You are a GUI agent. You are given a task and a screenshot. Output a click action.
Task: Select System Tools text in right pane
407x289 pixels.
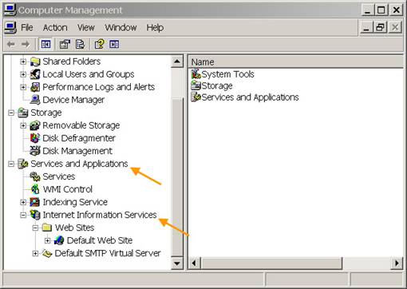(227, 74)
